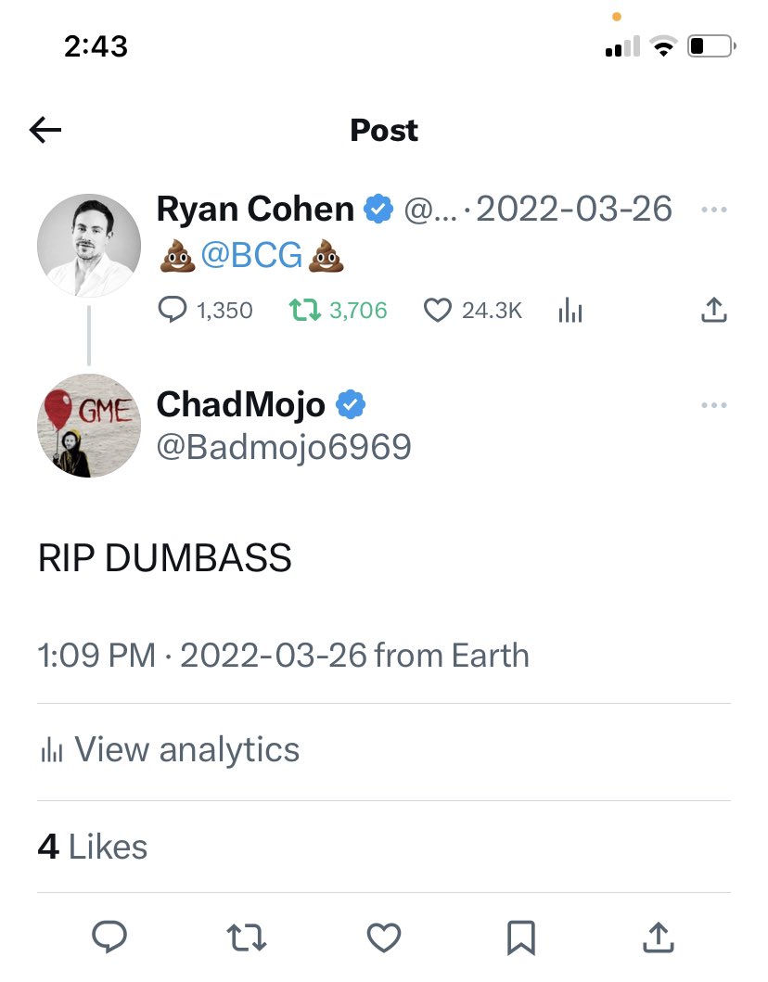Open Ryan Cohen's profile picture
Screen dimensions: 768x982
89,246
